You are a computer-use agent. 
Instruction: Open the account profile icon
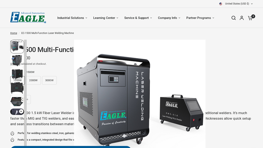coord(242,18)
